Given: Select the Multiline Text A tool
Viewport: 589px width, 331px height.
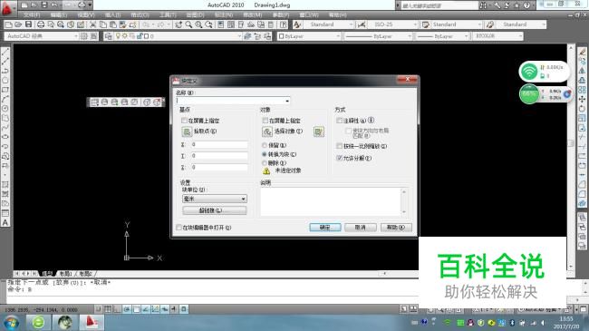Looking at the screenshot, I should click(5, 223).
